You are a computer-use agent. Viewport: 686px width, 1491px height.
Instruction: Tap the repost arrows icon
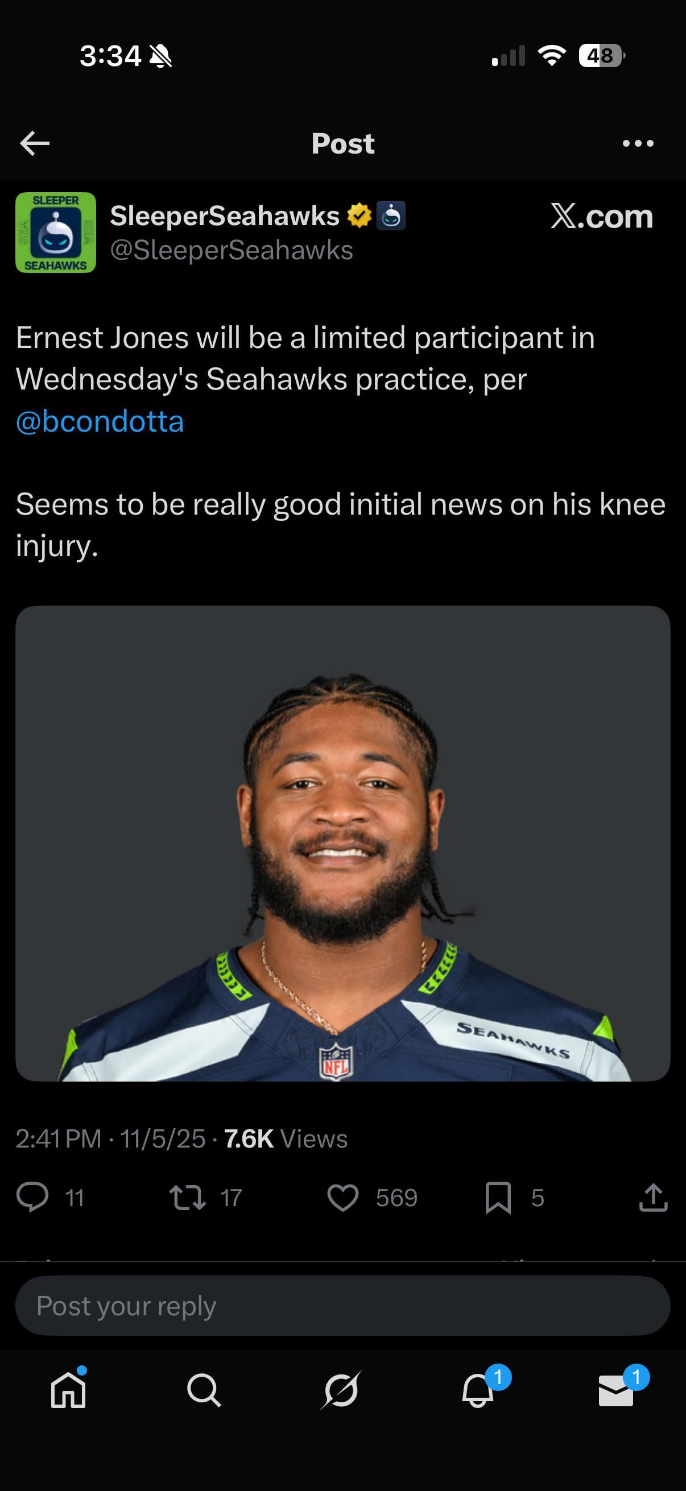(187, 1198)
